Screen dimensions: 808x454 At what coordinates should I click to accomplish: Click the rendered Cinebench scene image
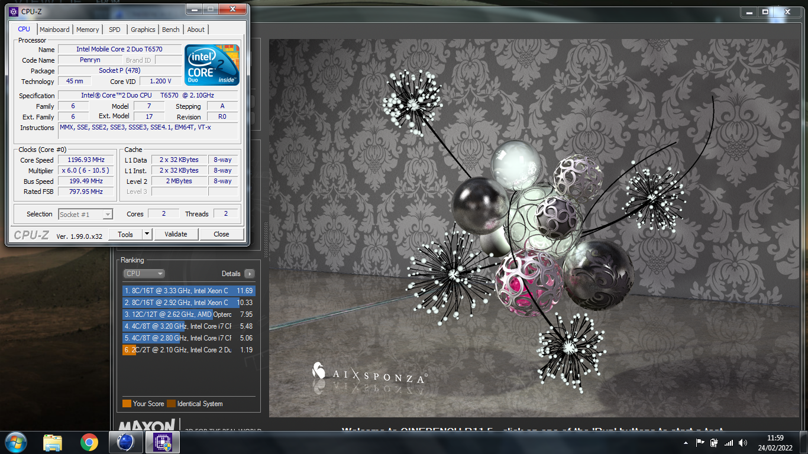[x=534, y=228]
